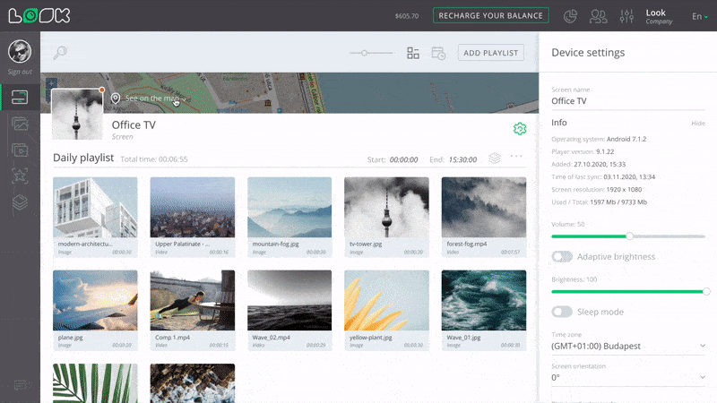Screen dimensions: 717x403
Task: Open the schedule calendar icon
Action: click(438, 53)
